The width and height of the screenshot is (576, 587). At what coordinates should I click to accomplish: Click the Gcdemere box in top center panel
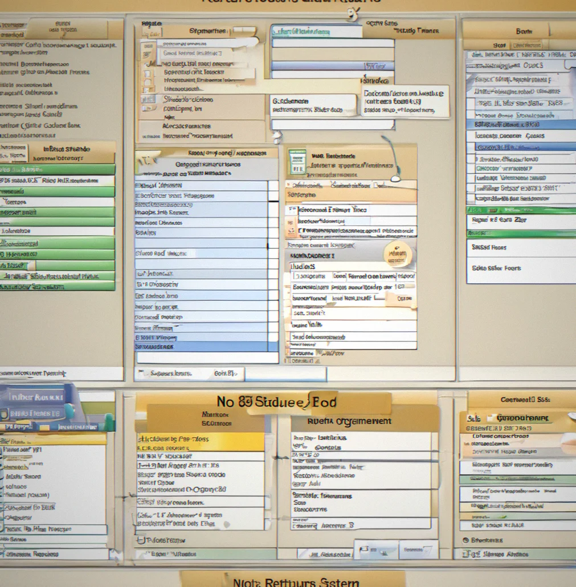[313, 105]
